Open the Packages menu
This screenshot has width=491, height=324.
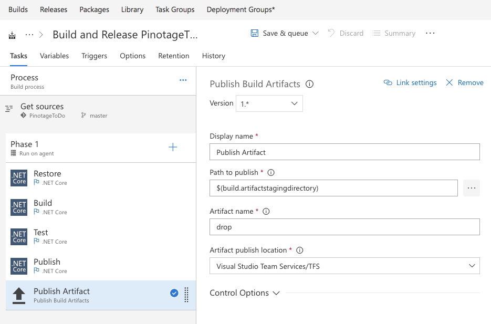coord(94,9)
